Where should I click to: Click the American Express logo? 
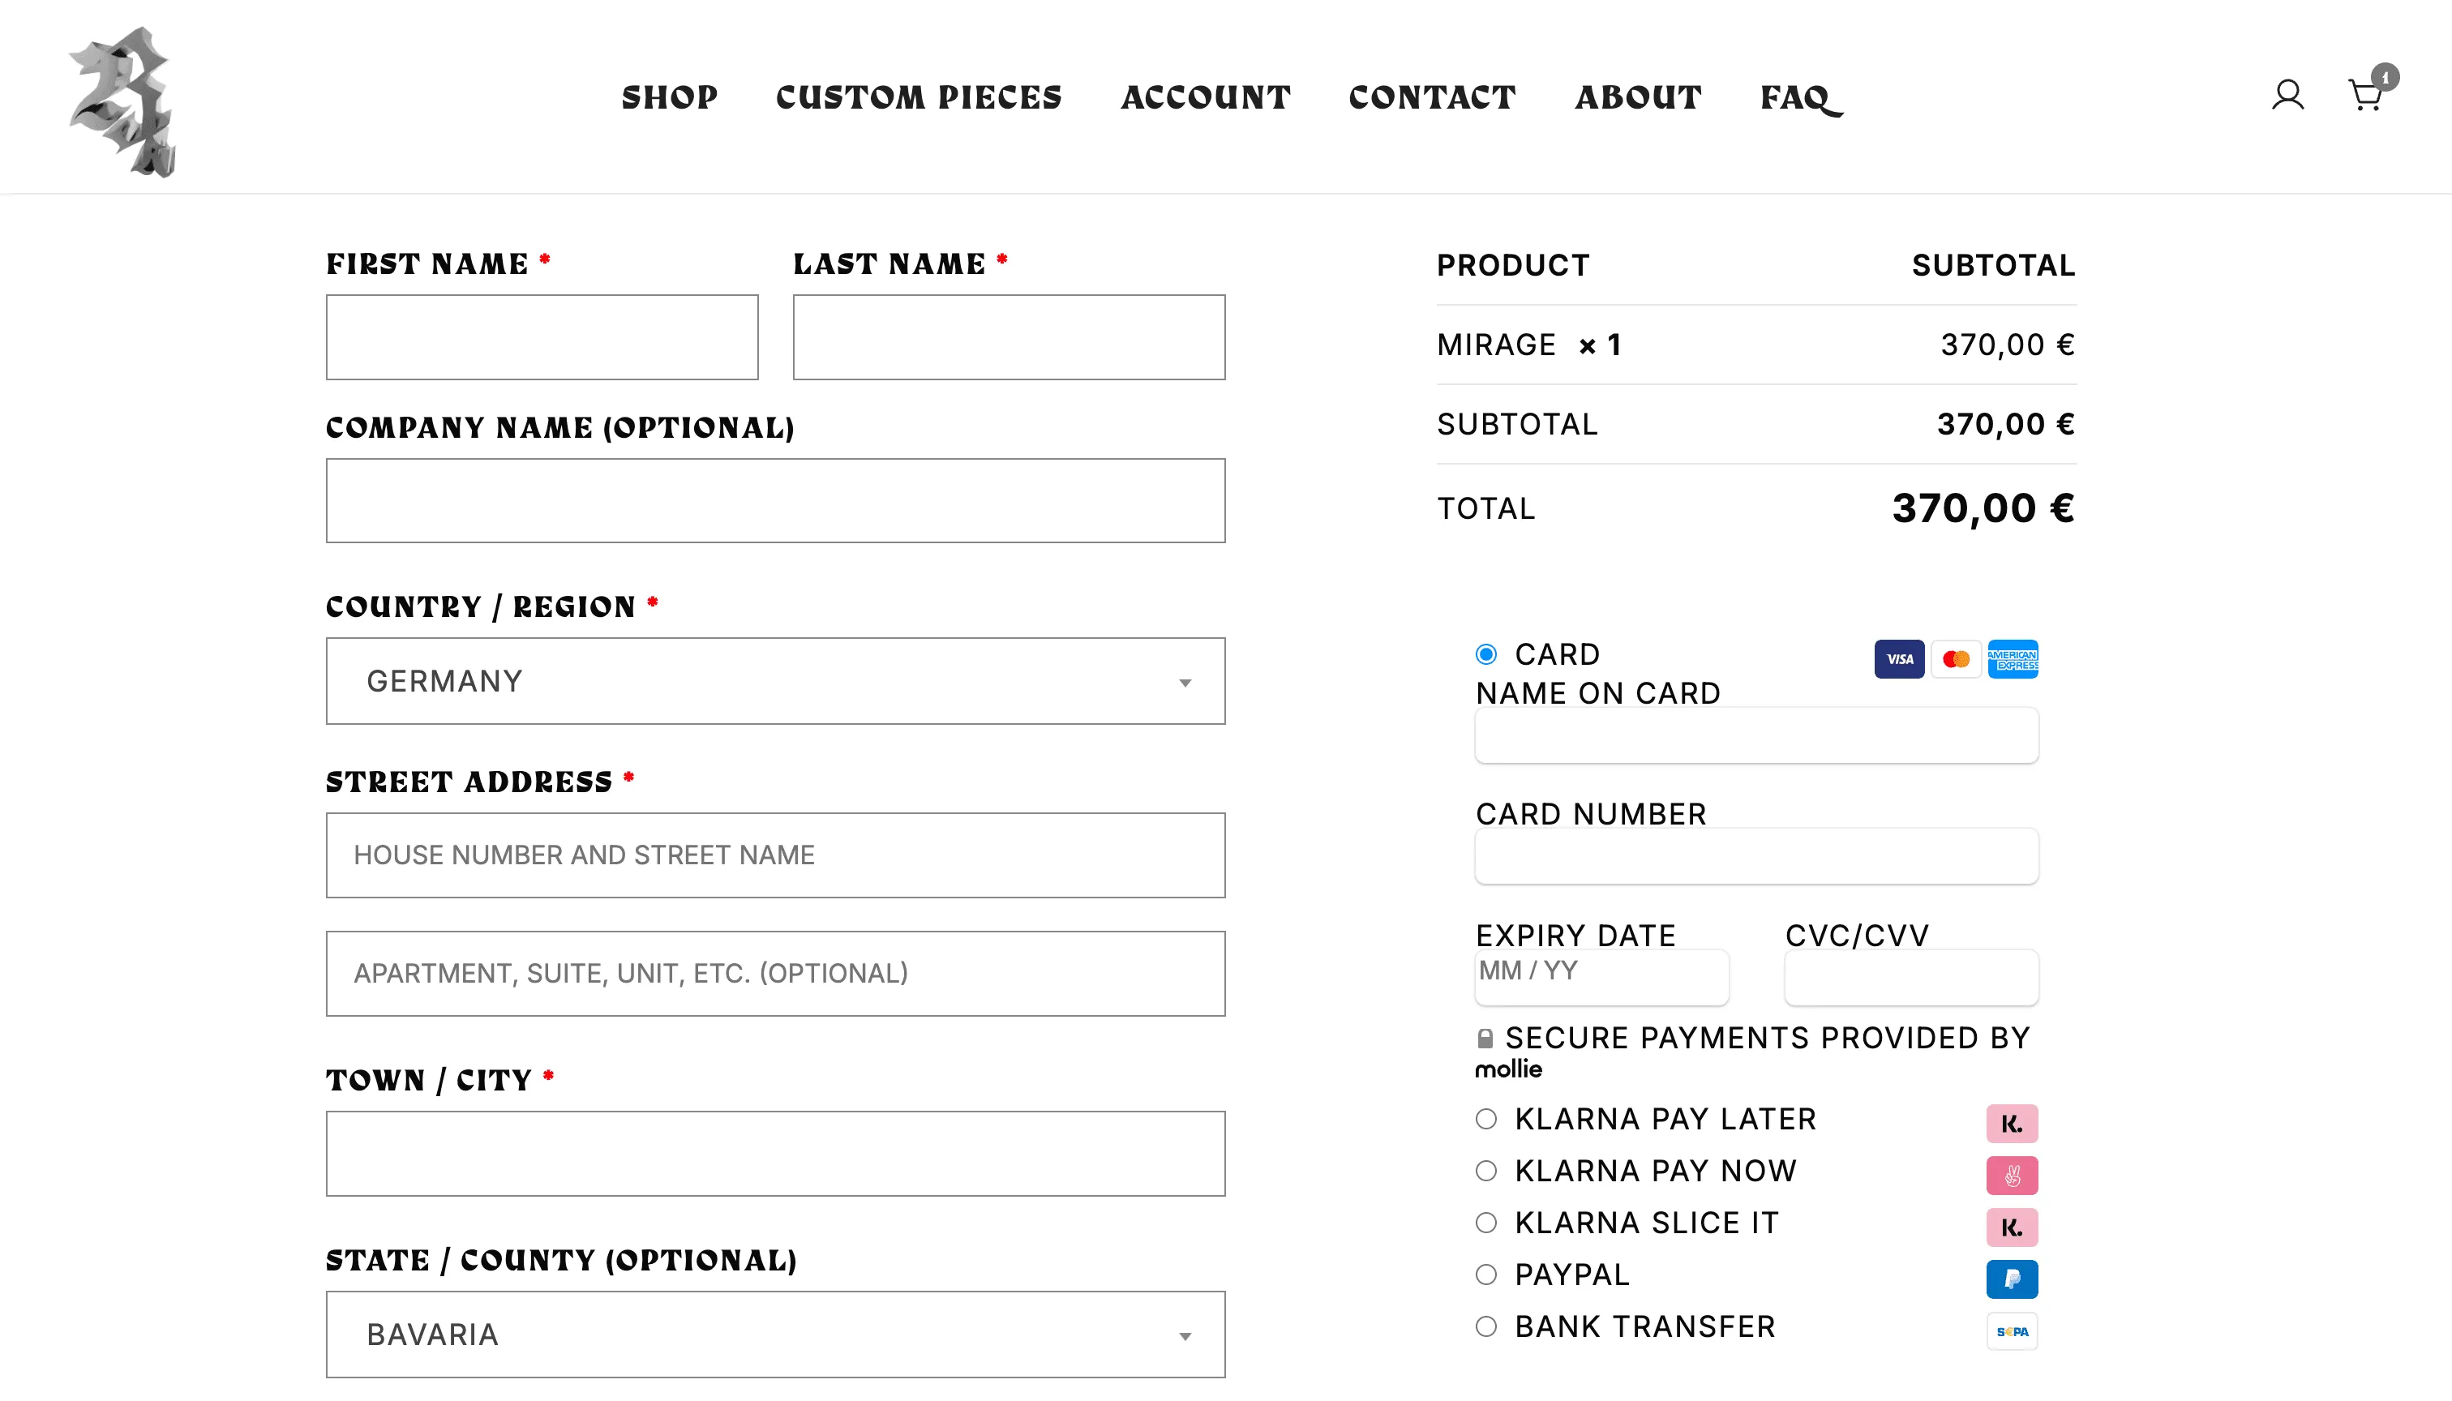coord(2013,659)
